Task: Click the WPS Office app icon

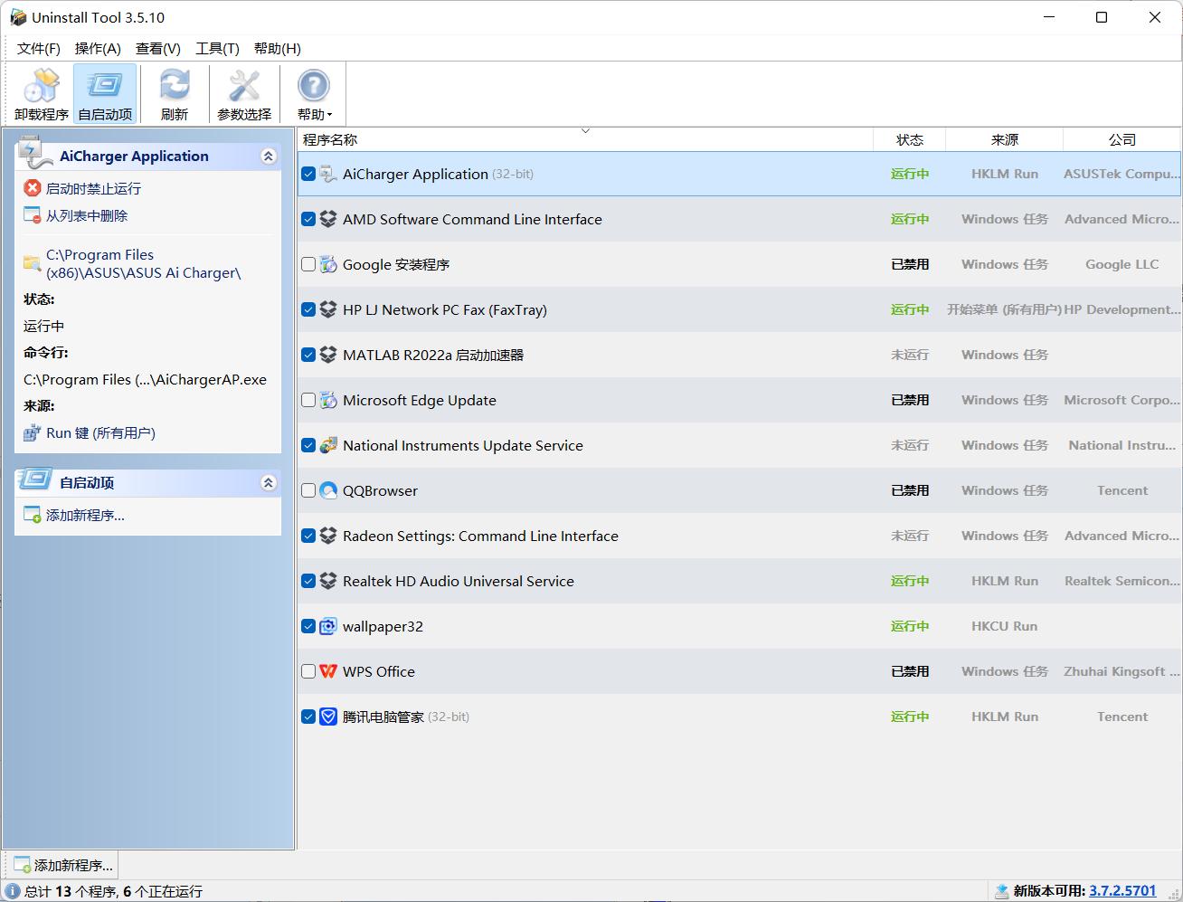Action: click(328, 671)
